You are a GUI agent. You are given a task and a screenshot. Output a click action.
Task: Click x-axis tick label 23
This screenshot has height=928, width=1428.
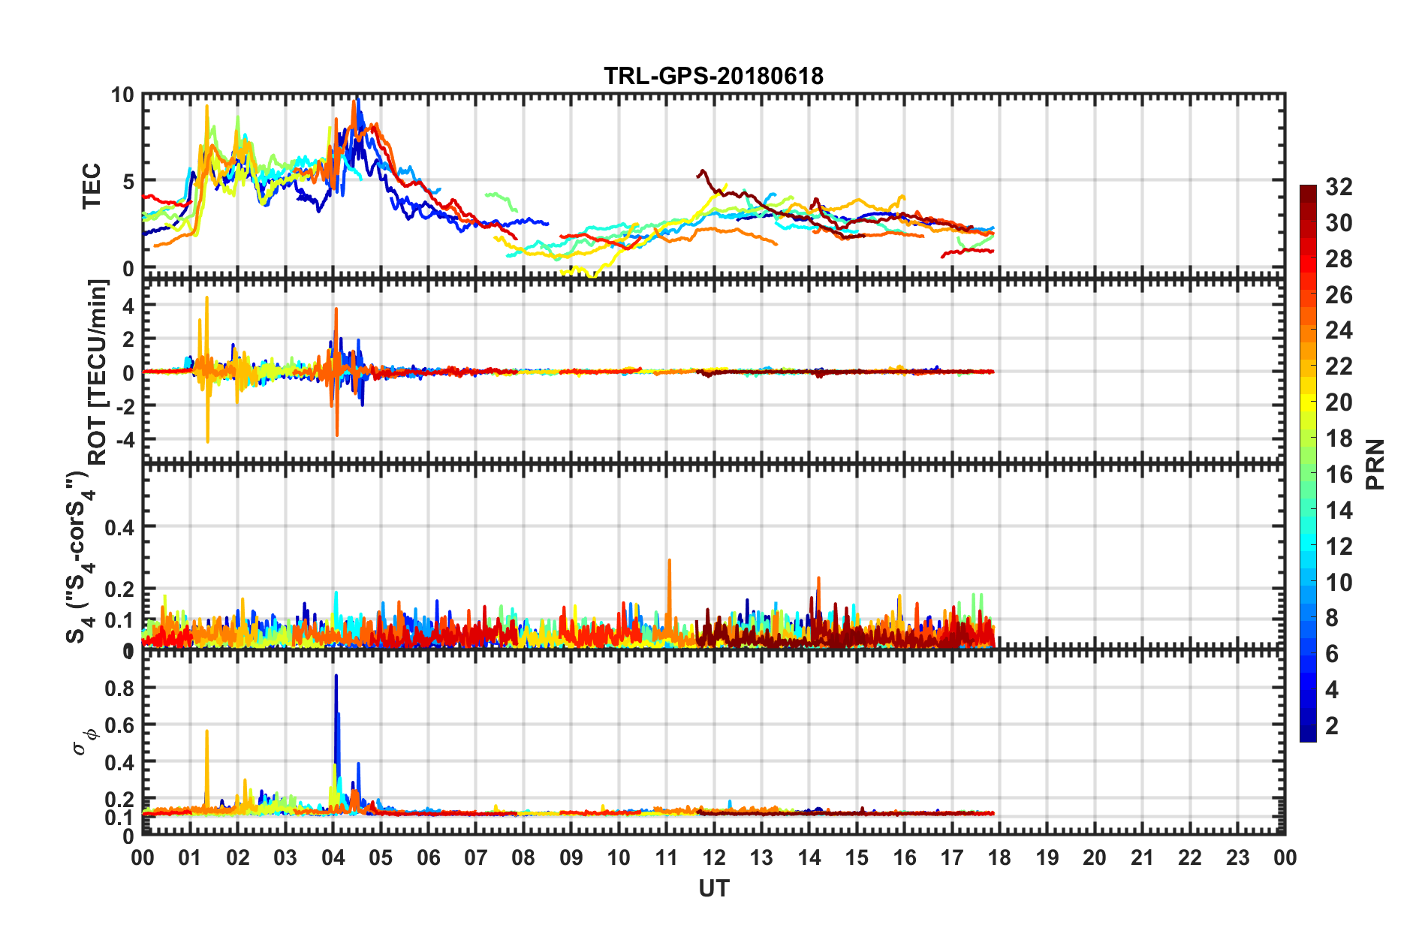tap(1237, 857)
